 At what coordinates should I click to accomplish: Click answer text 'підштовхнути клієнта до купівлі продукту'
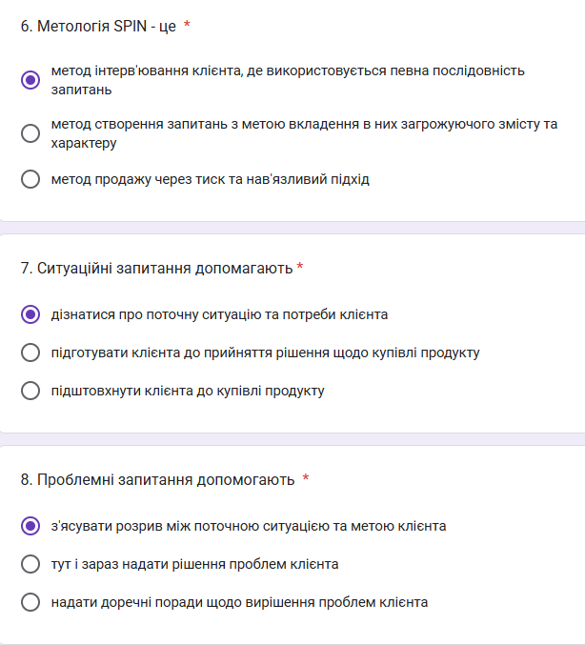coord(188,391)
